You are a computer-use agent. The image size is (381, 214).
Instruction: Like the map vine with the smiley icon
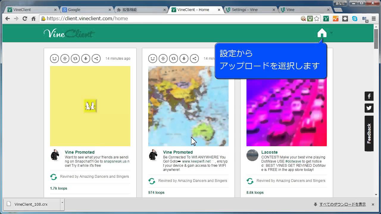153,59
